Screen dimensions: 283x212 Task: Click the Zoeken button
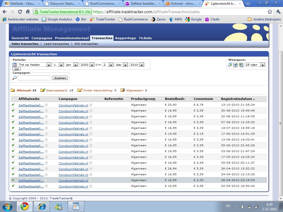point(60,78)
